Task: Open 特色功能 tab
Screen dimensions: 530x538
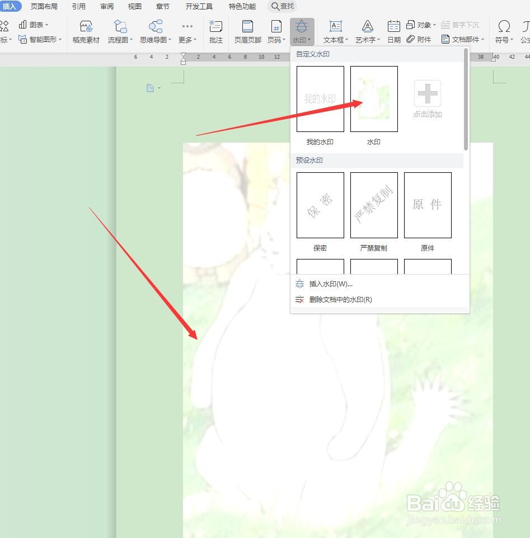Action: [x=242, y=6]
